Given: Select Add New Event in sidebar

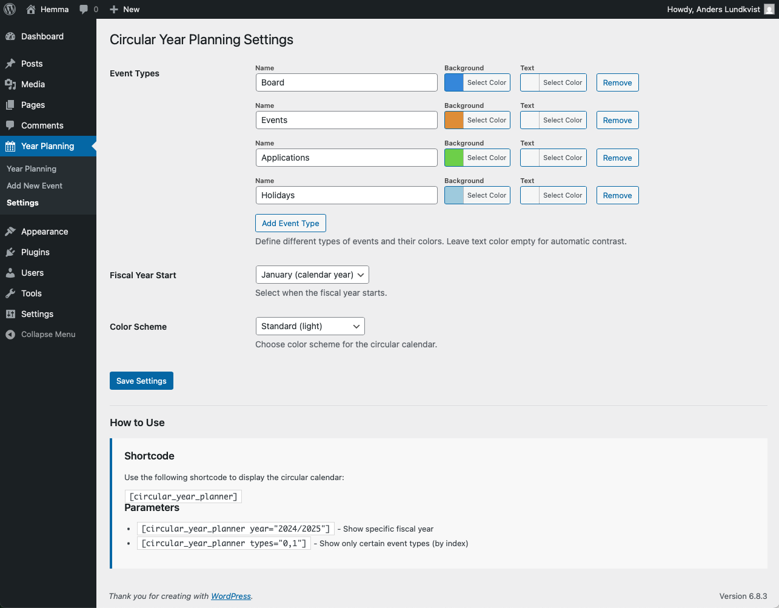Looking at the screenshot, I should [34, 185].
